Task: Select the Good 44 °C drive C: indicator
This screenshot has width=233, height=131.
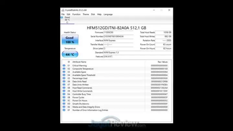Action: point(67,20)
